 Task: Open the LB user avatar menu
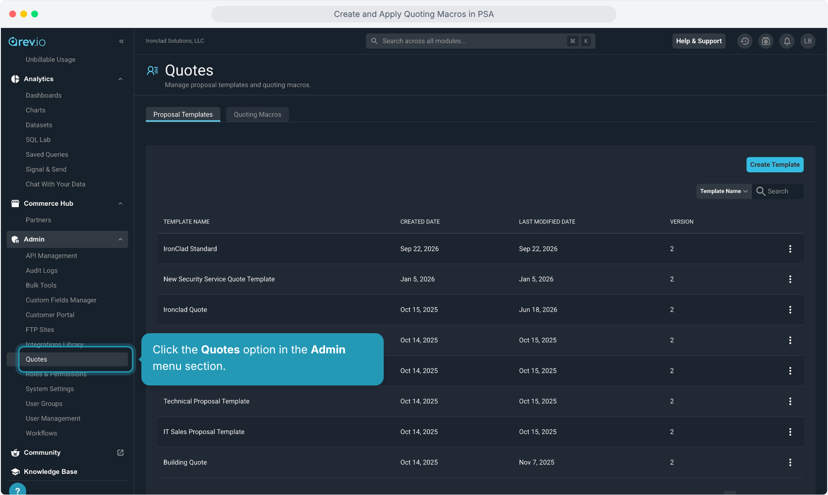(808, 41)
